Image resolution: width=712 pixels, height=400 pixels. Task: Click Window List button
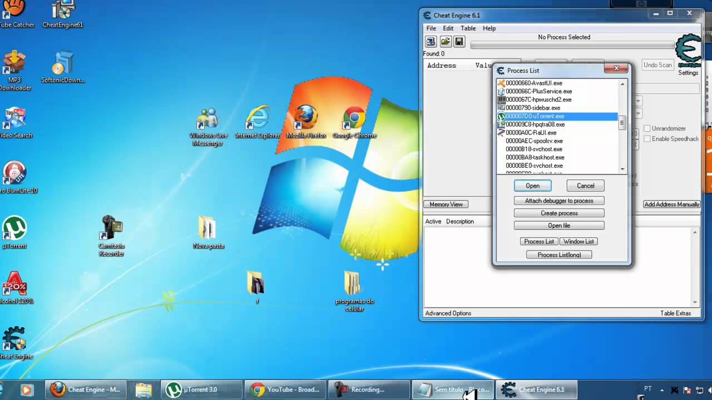(578, 242)
